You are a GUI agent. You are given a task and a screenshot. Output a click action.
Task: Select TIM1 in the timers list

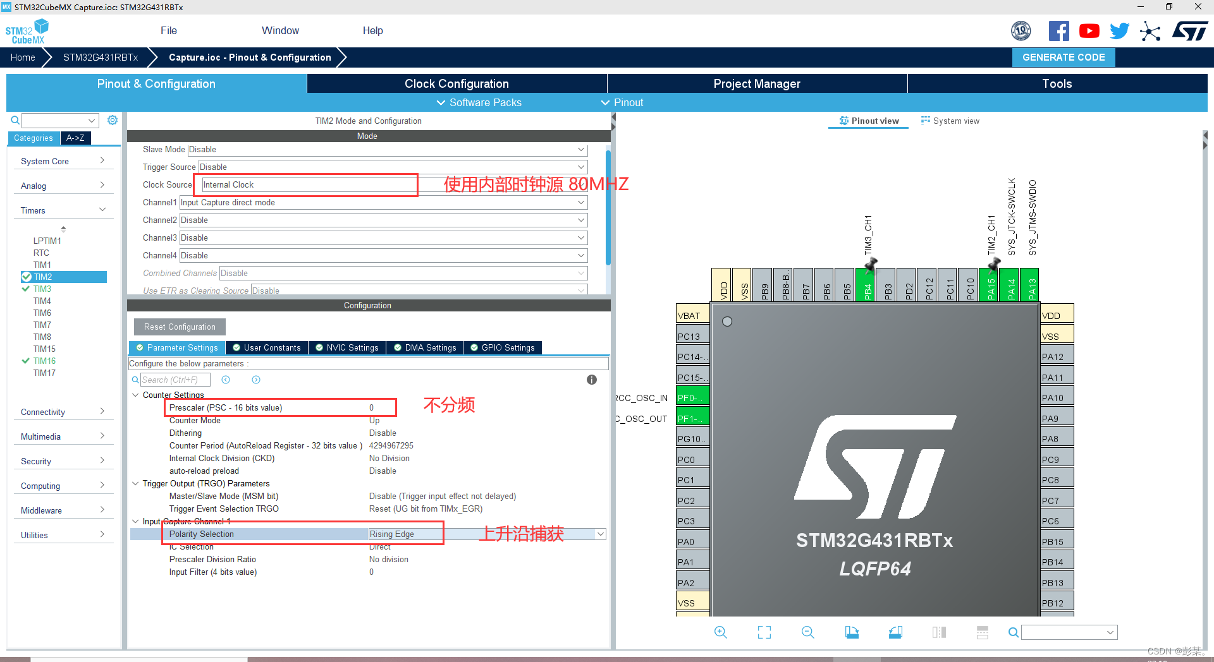pos(42,265)
